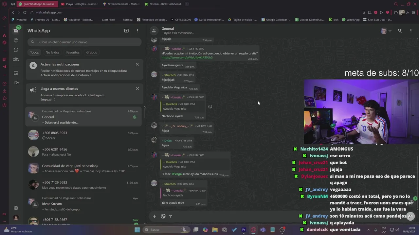Open business tools storefront icon in sidebar

coord(16,73)
